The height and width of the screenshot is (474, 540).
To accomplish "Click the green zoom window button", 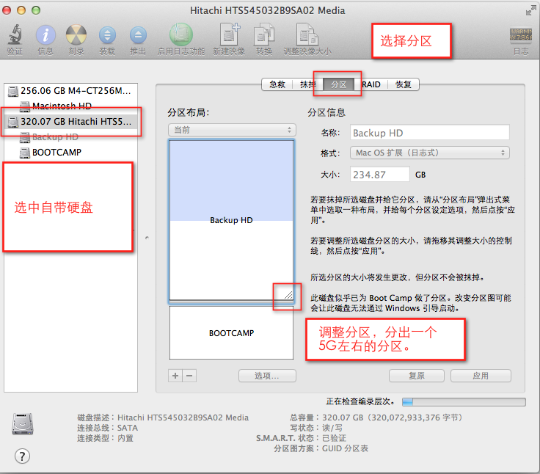I will (x=36, y=10).
